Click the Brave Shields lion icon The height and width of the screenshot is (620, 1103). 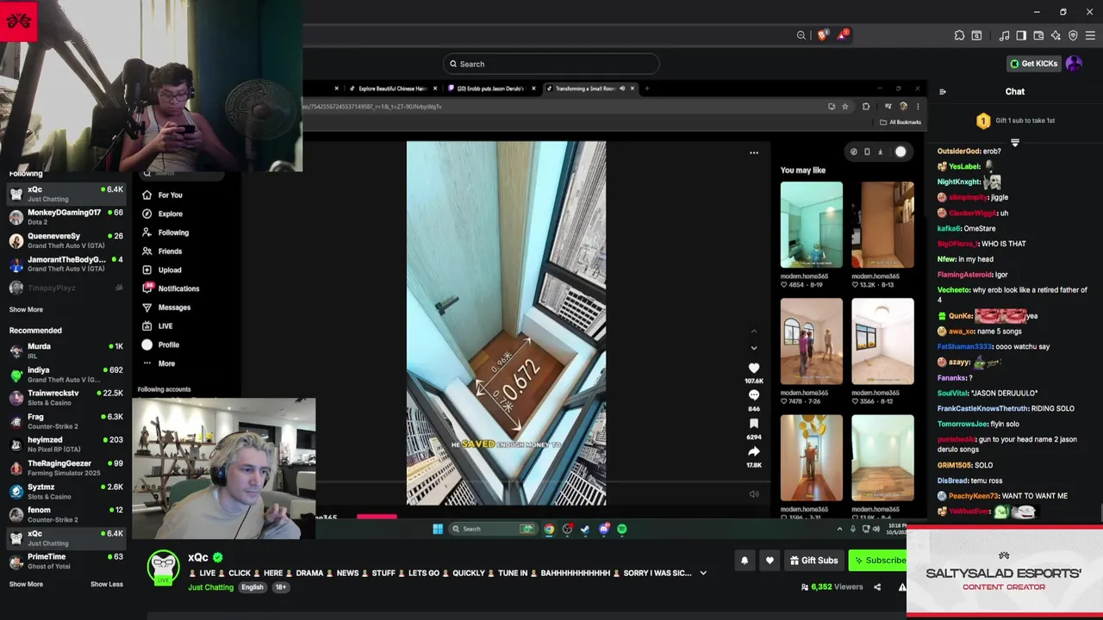822,35
